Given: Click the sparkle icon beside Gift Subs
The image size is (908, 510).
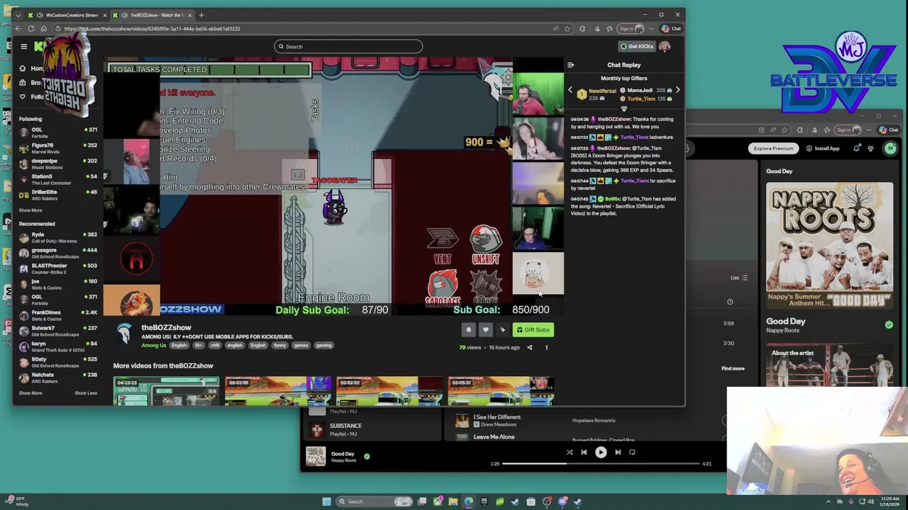Looking at the screenshot, I should pyautogui.click(x=503, y=329).
